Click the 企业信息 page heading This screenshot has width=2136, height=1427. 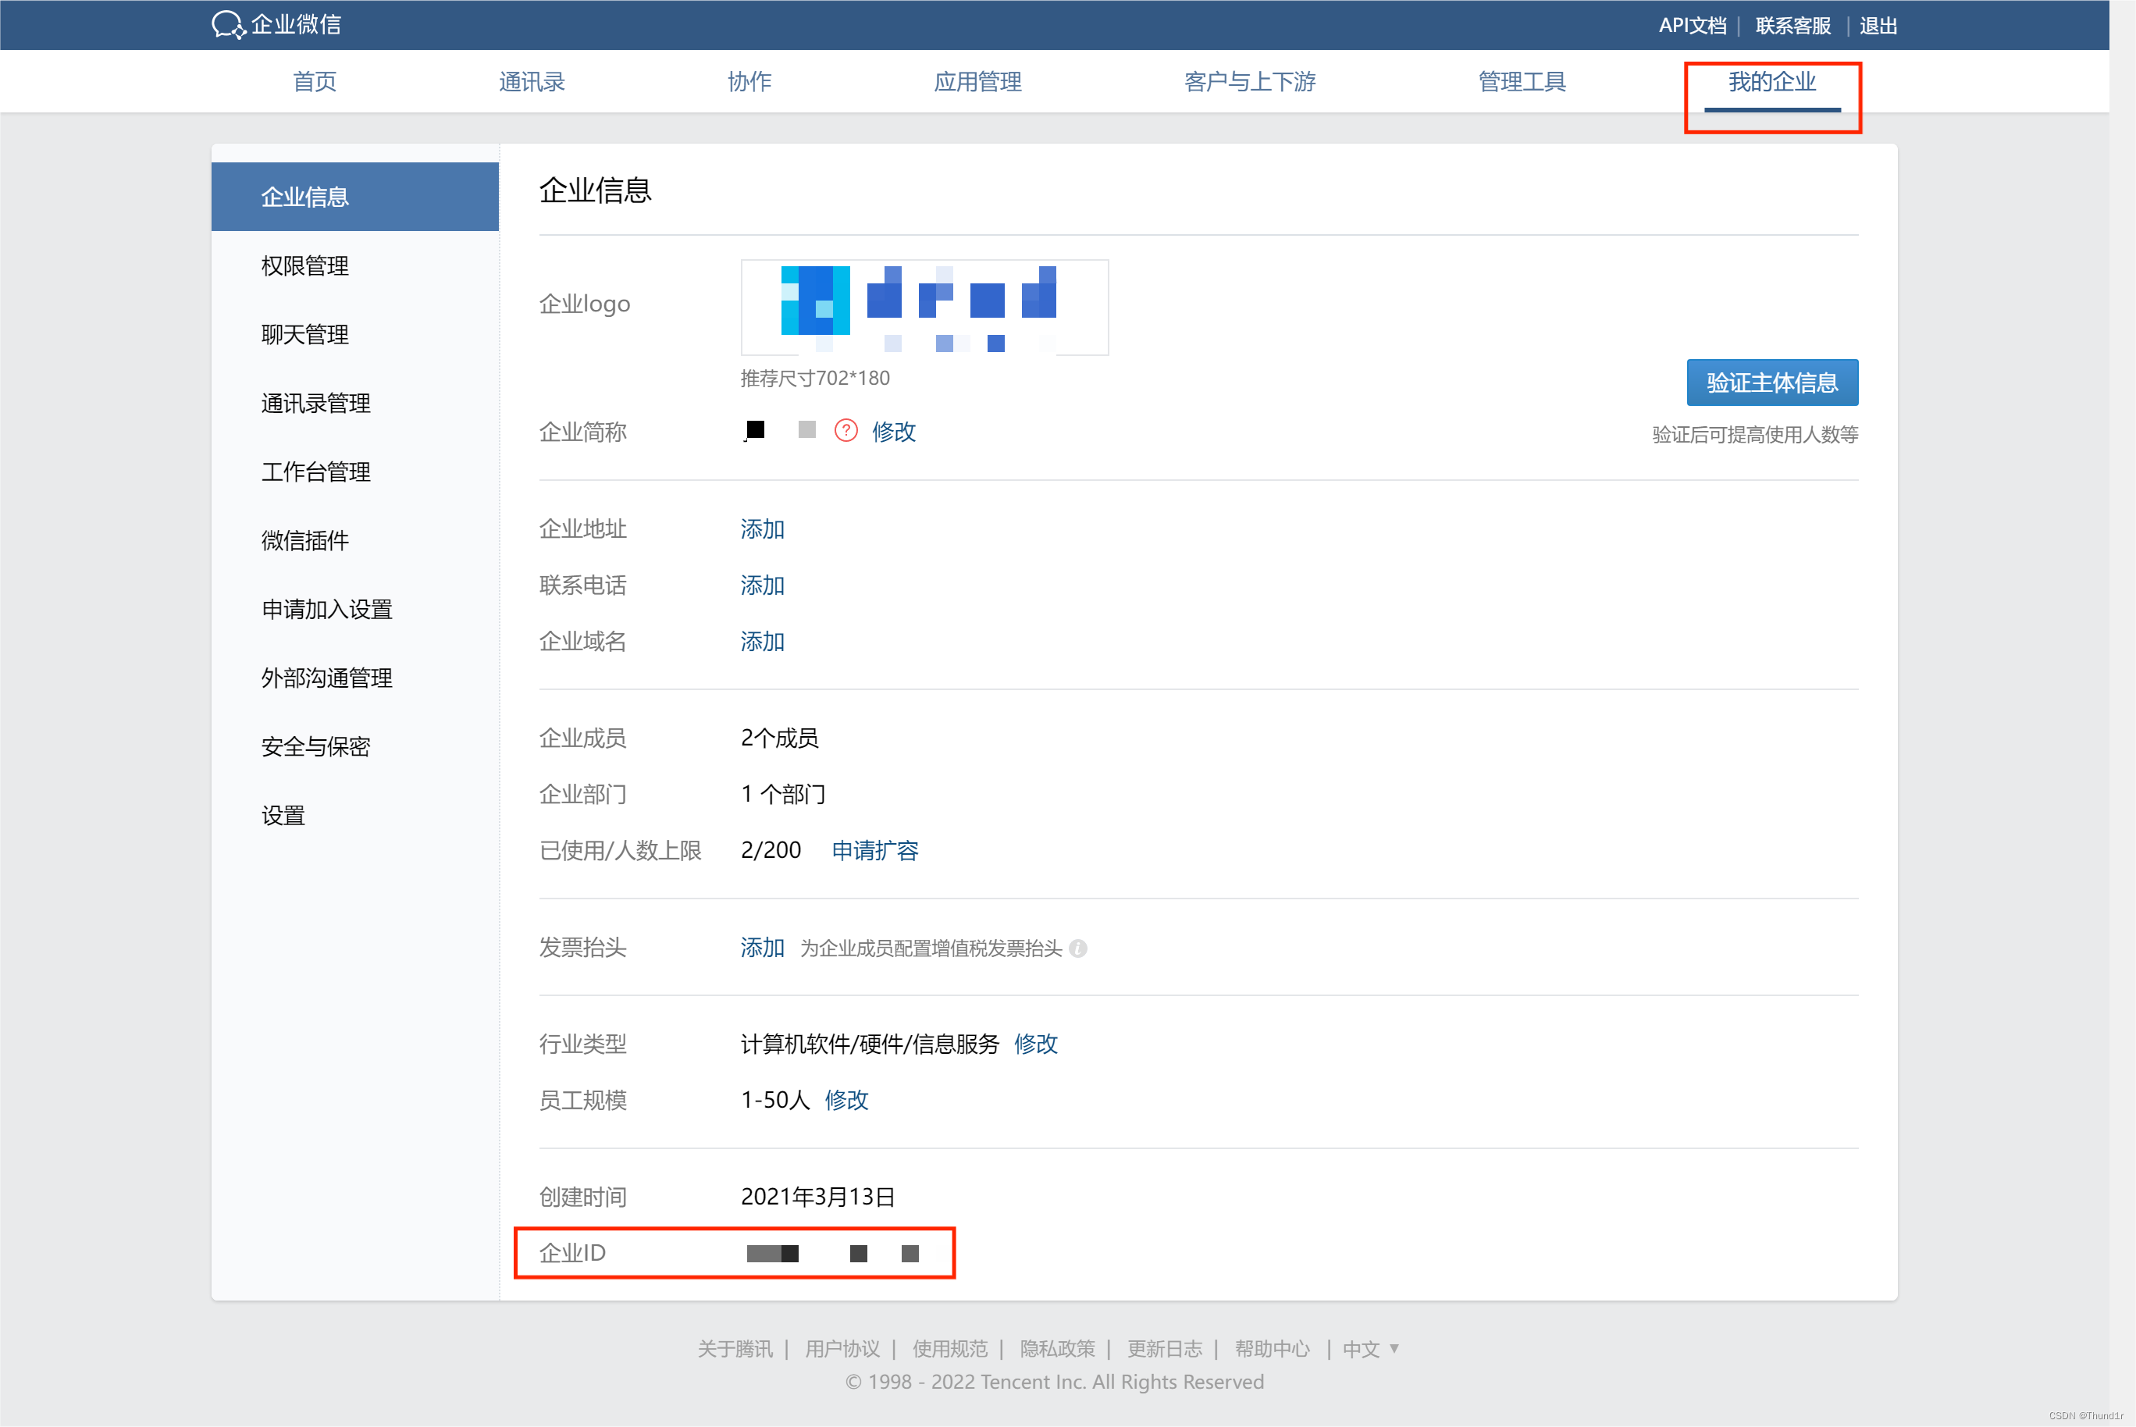click(595, 190)
